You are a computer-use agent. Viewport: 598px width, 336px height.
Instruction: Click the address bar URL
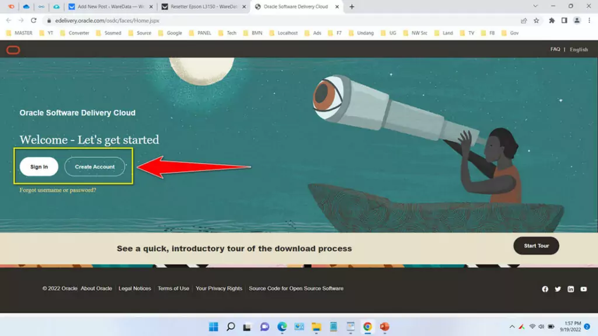[x=107, y=20]
